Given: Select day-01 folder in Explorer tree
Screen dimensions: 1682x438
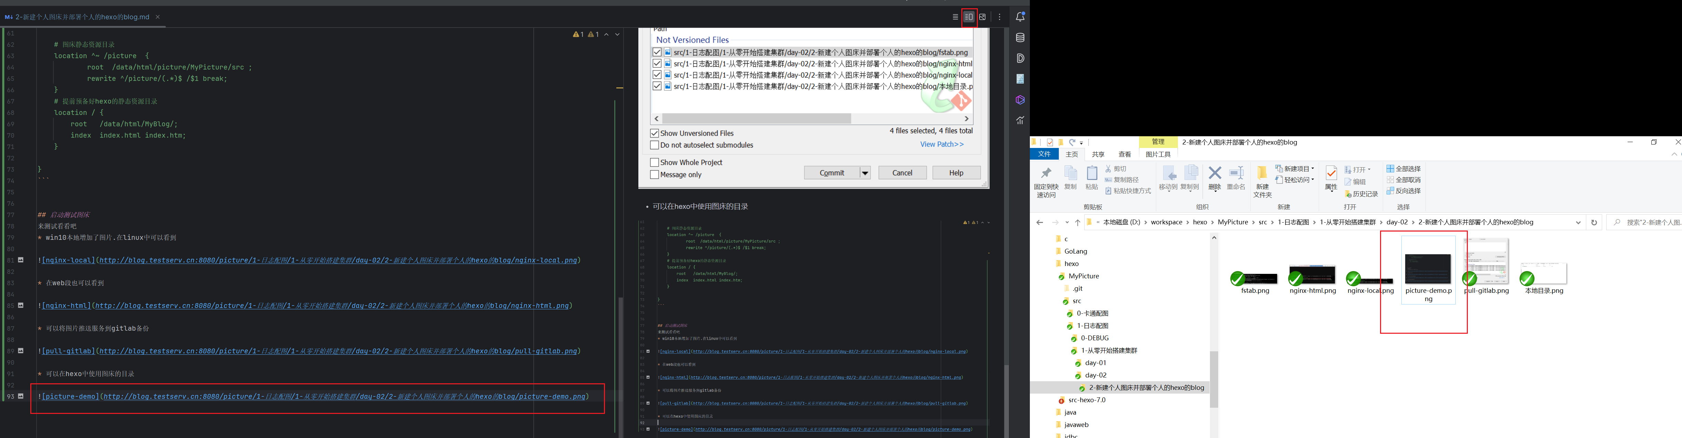Looking at the screenshot, I should pyautogui.click(x=1096, y=363).
